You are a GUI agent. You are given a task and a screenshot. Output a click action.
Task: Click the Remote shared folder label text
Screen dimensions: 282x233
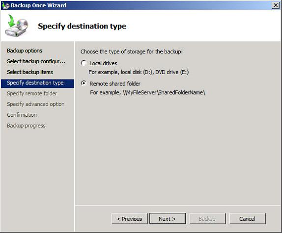pos(115,84)
